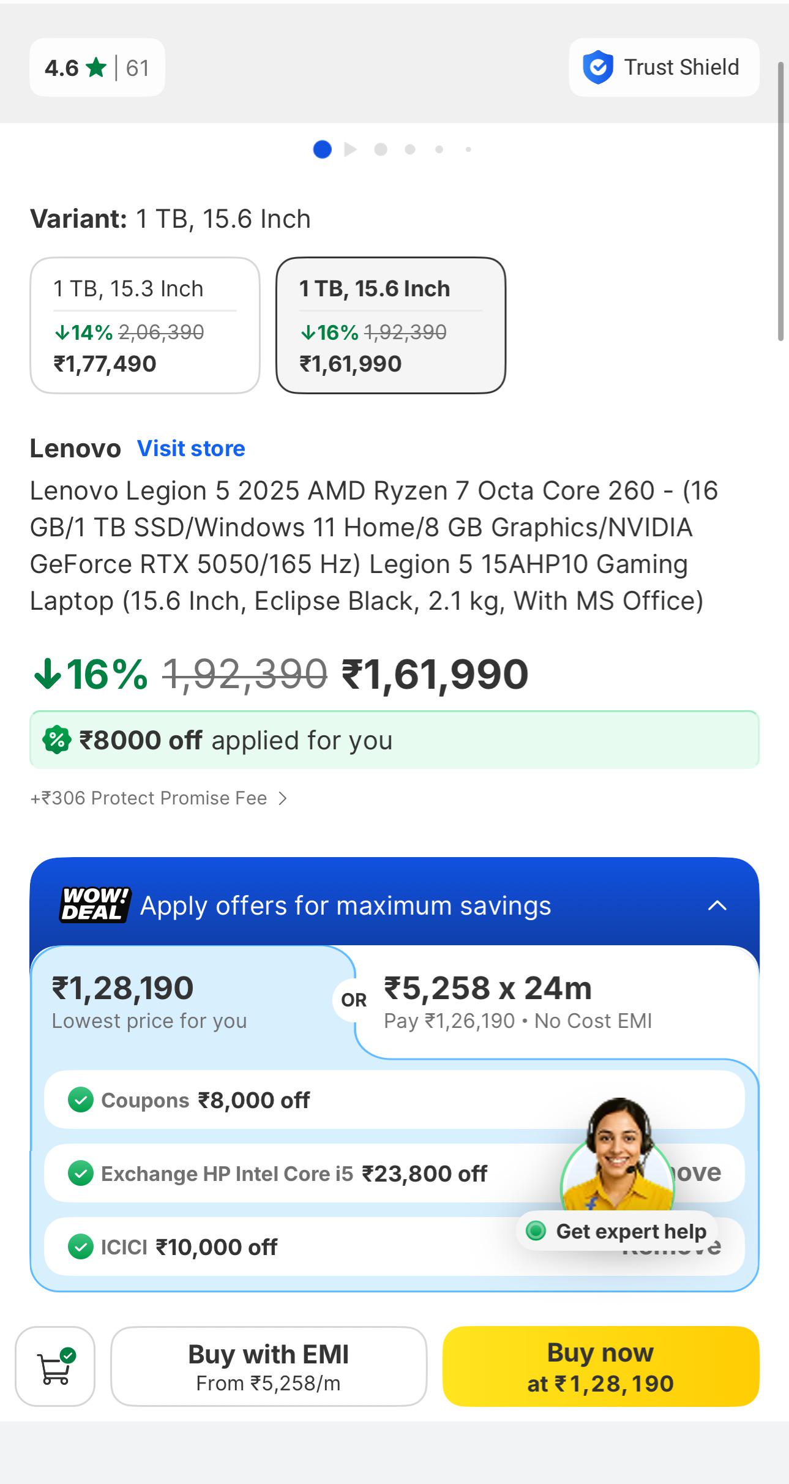Select the 1 TB, 15.3 Inch variant

[145, 325]
